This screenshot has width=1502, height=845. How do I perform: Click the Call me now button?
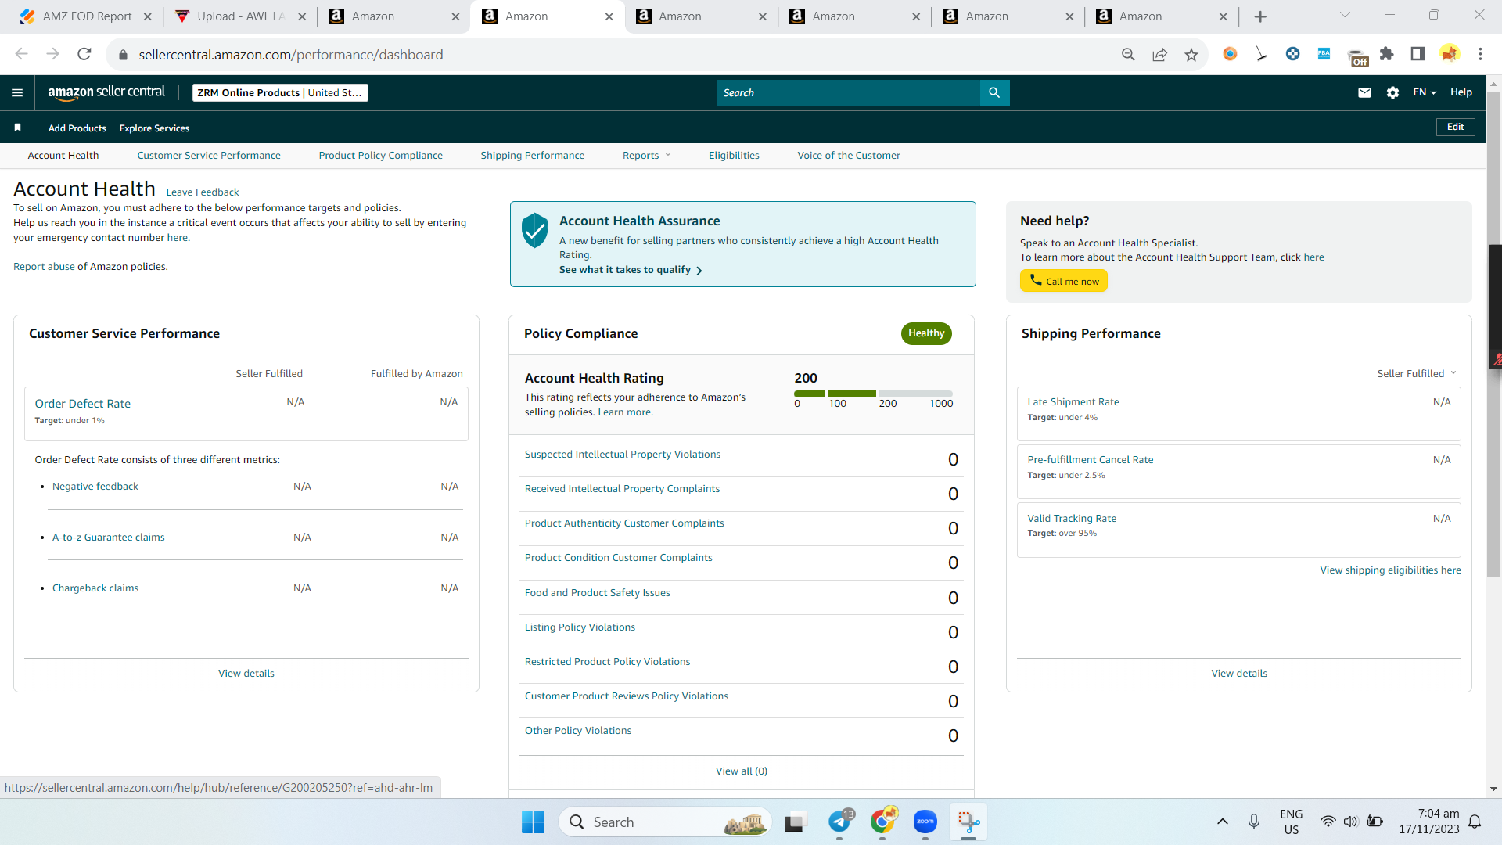[x=1063, y=281]
